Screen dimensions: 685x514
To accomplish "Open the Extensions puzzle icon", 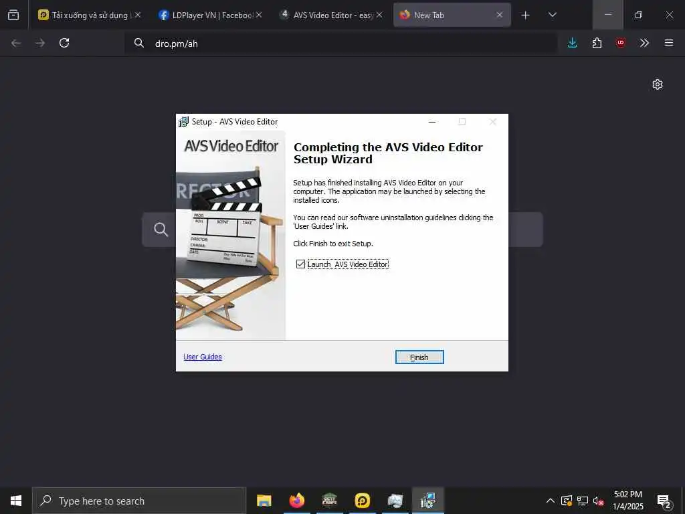I will 597,43.
